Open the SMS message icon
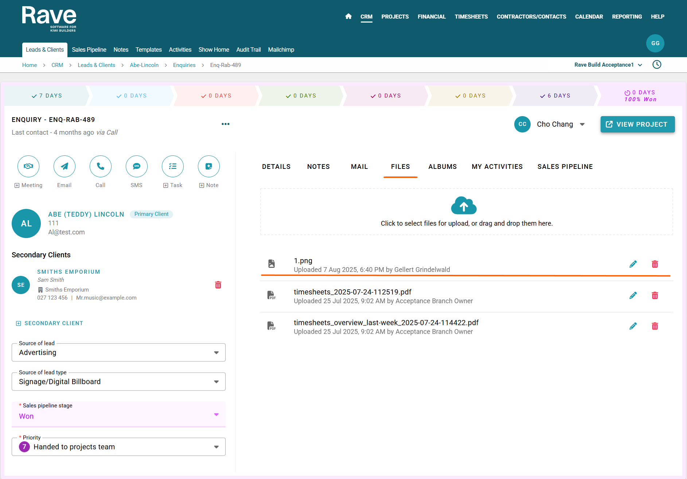 point(137,166)
